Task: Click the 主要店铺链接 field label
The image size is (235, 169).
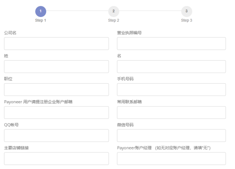Action: point(17,148)
